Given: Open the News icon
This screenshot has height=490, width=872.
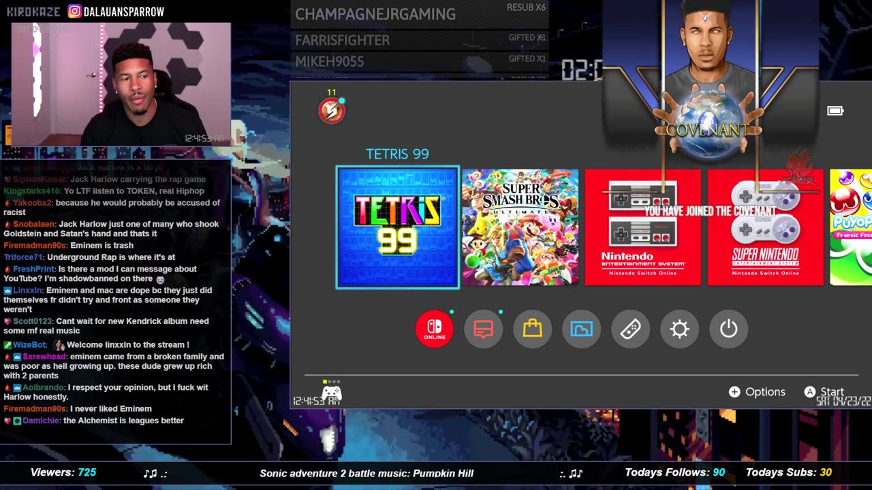Looking at the screenshot, I should coord(484,329).
